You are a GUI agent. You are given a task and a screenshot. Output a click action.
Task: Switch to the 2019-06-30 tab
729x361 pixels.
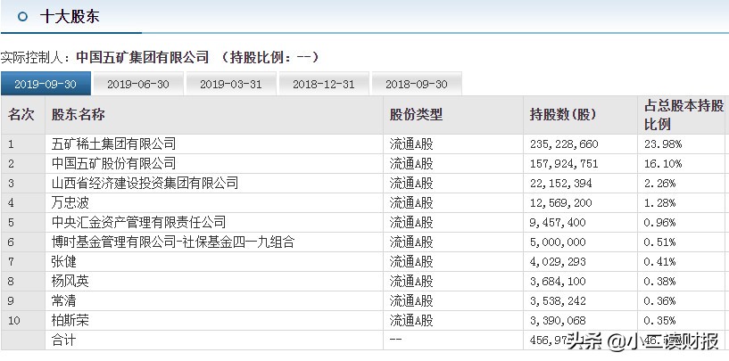138,84
